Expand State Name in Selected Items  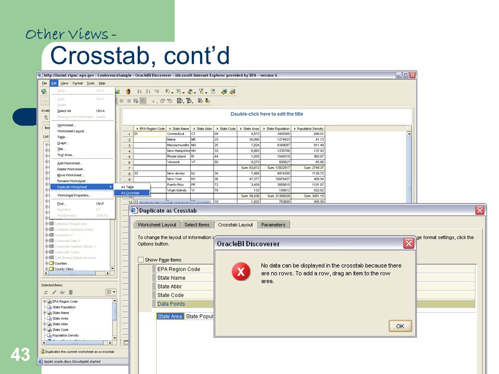(x=45, y=313)
